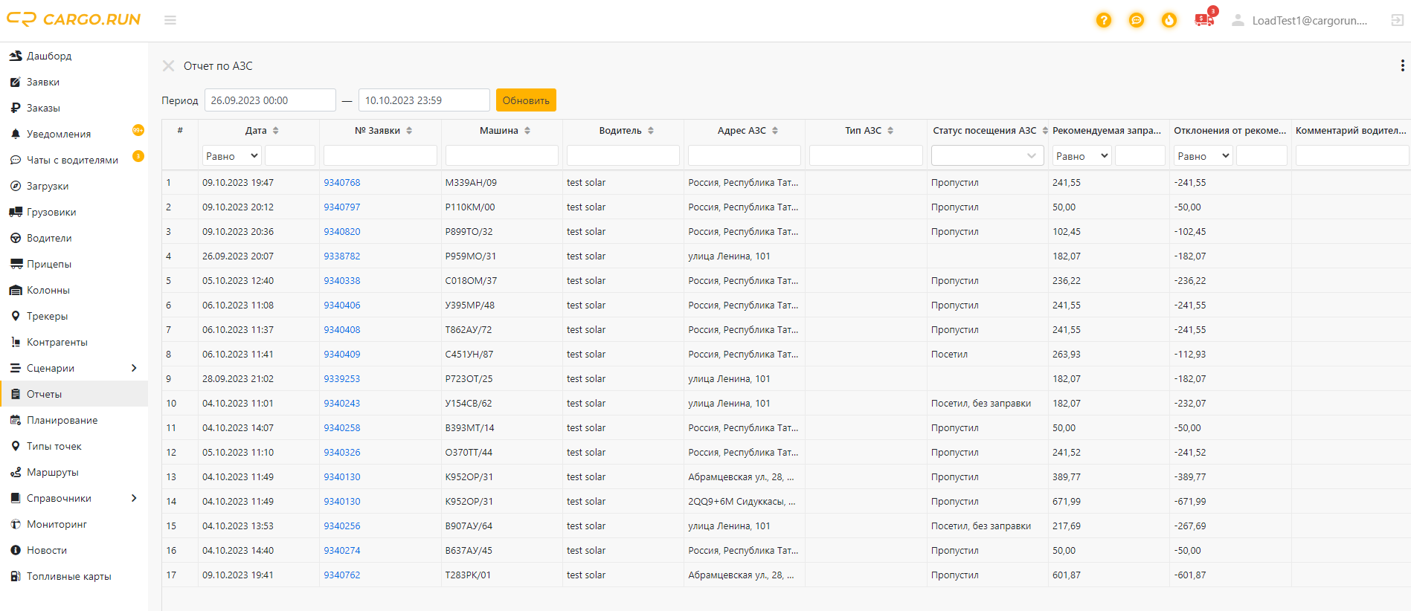Click the Машина column filter field

pyautogui.click(x=501, y=156)
